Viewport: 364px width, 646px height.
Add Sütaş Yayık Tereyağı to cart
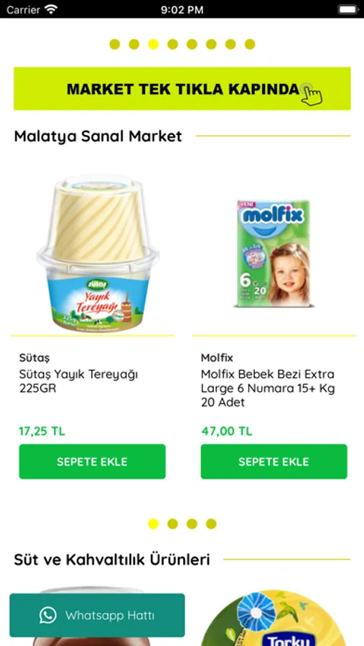93,462
